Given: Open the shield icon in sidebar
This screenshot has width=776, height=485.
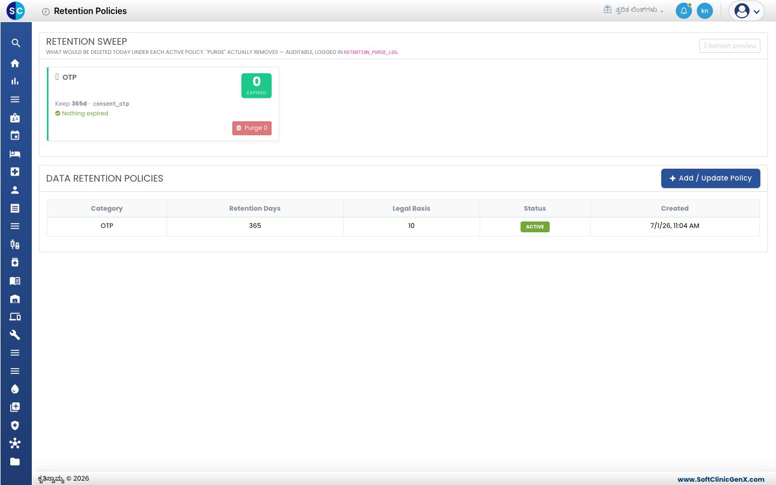Looking at the screenshot, I should 15,425.
